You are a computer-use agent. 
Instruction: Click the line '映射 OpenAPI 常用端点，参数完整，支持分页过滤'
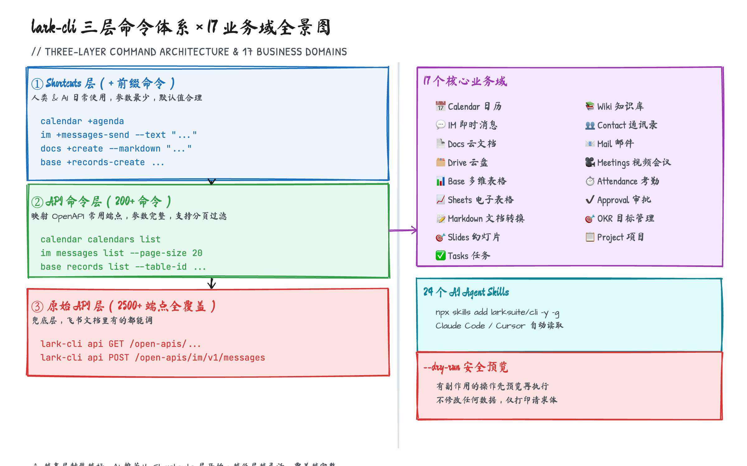coord(129,216)
